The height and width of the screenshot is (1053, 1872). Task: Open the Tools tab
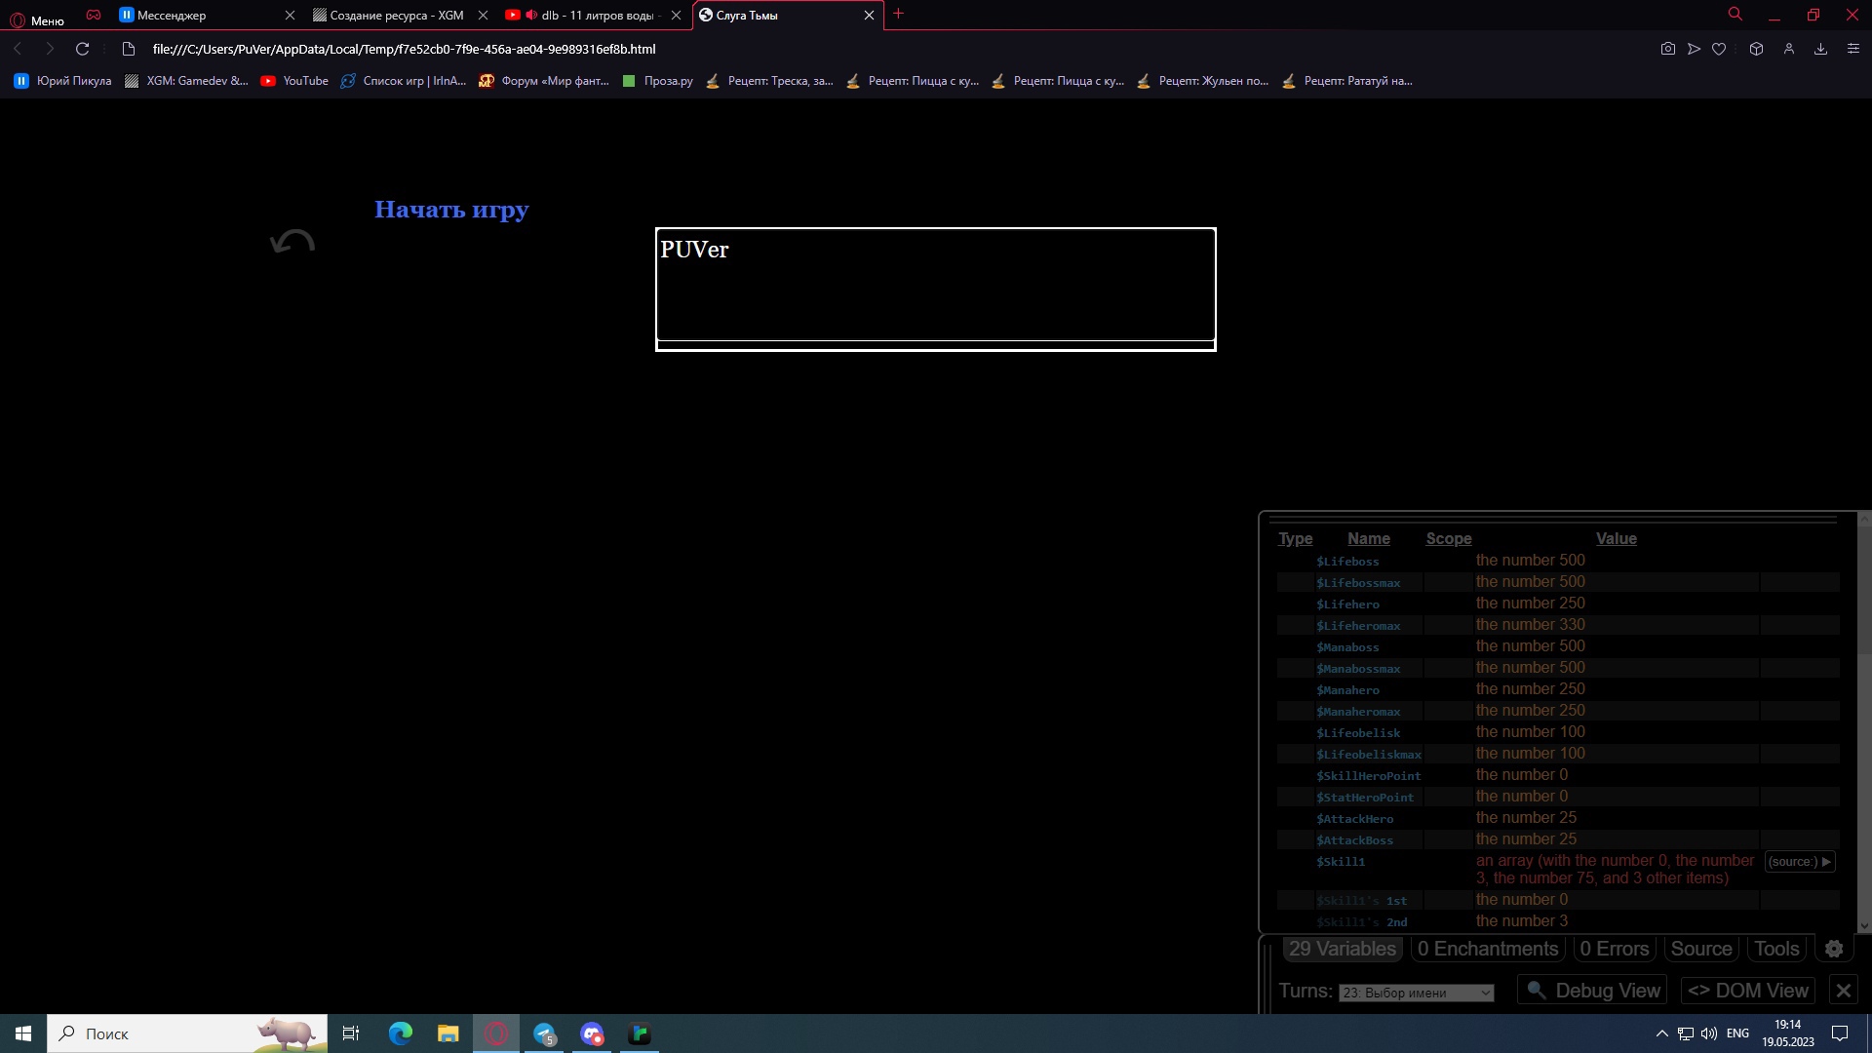tap(1776, 949)
